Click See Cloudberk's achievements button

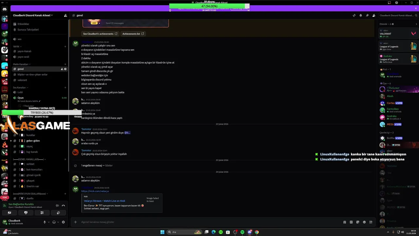[x=100, y=34]
